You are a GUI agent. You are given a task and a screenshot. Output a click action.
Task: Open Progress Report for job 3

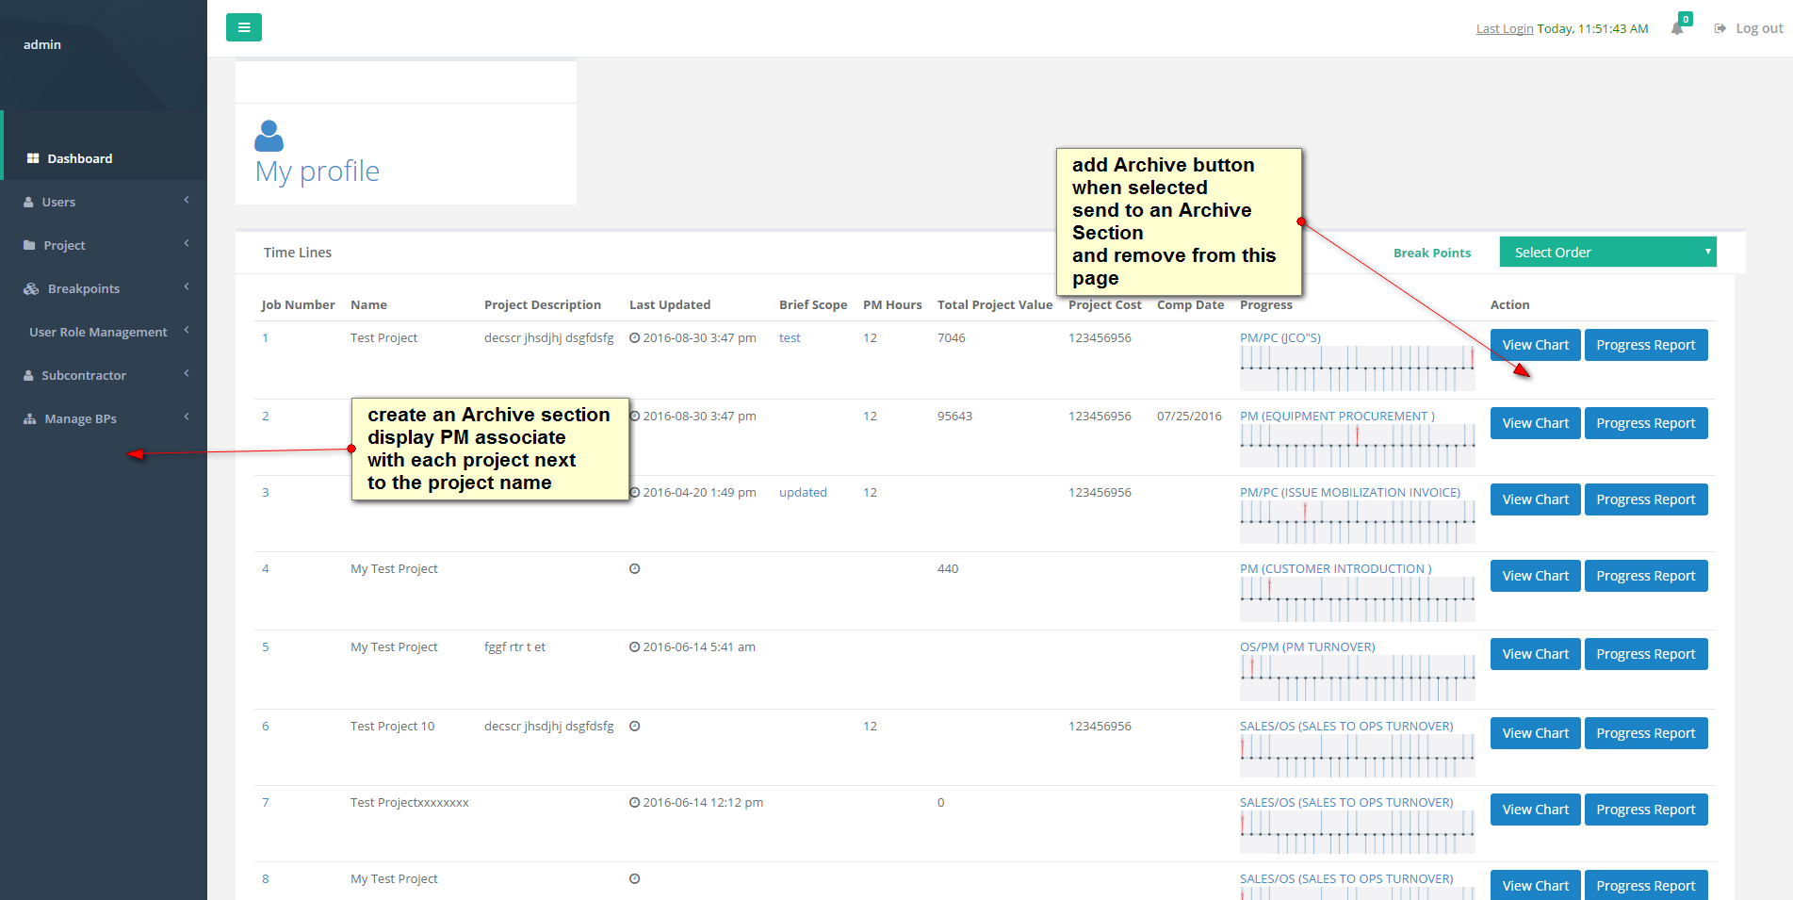(x=1645, y=499)
